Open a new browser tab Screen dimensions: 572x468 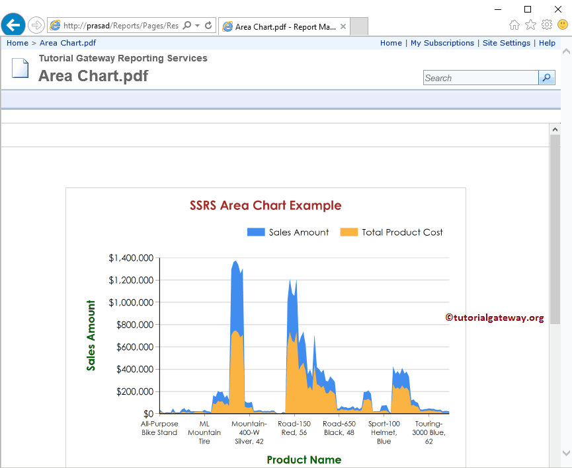point(358,25)
